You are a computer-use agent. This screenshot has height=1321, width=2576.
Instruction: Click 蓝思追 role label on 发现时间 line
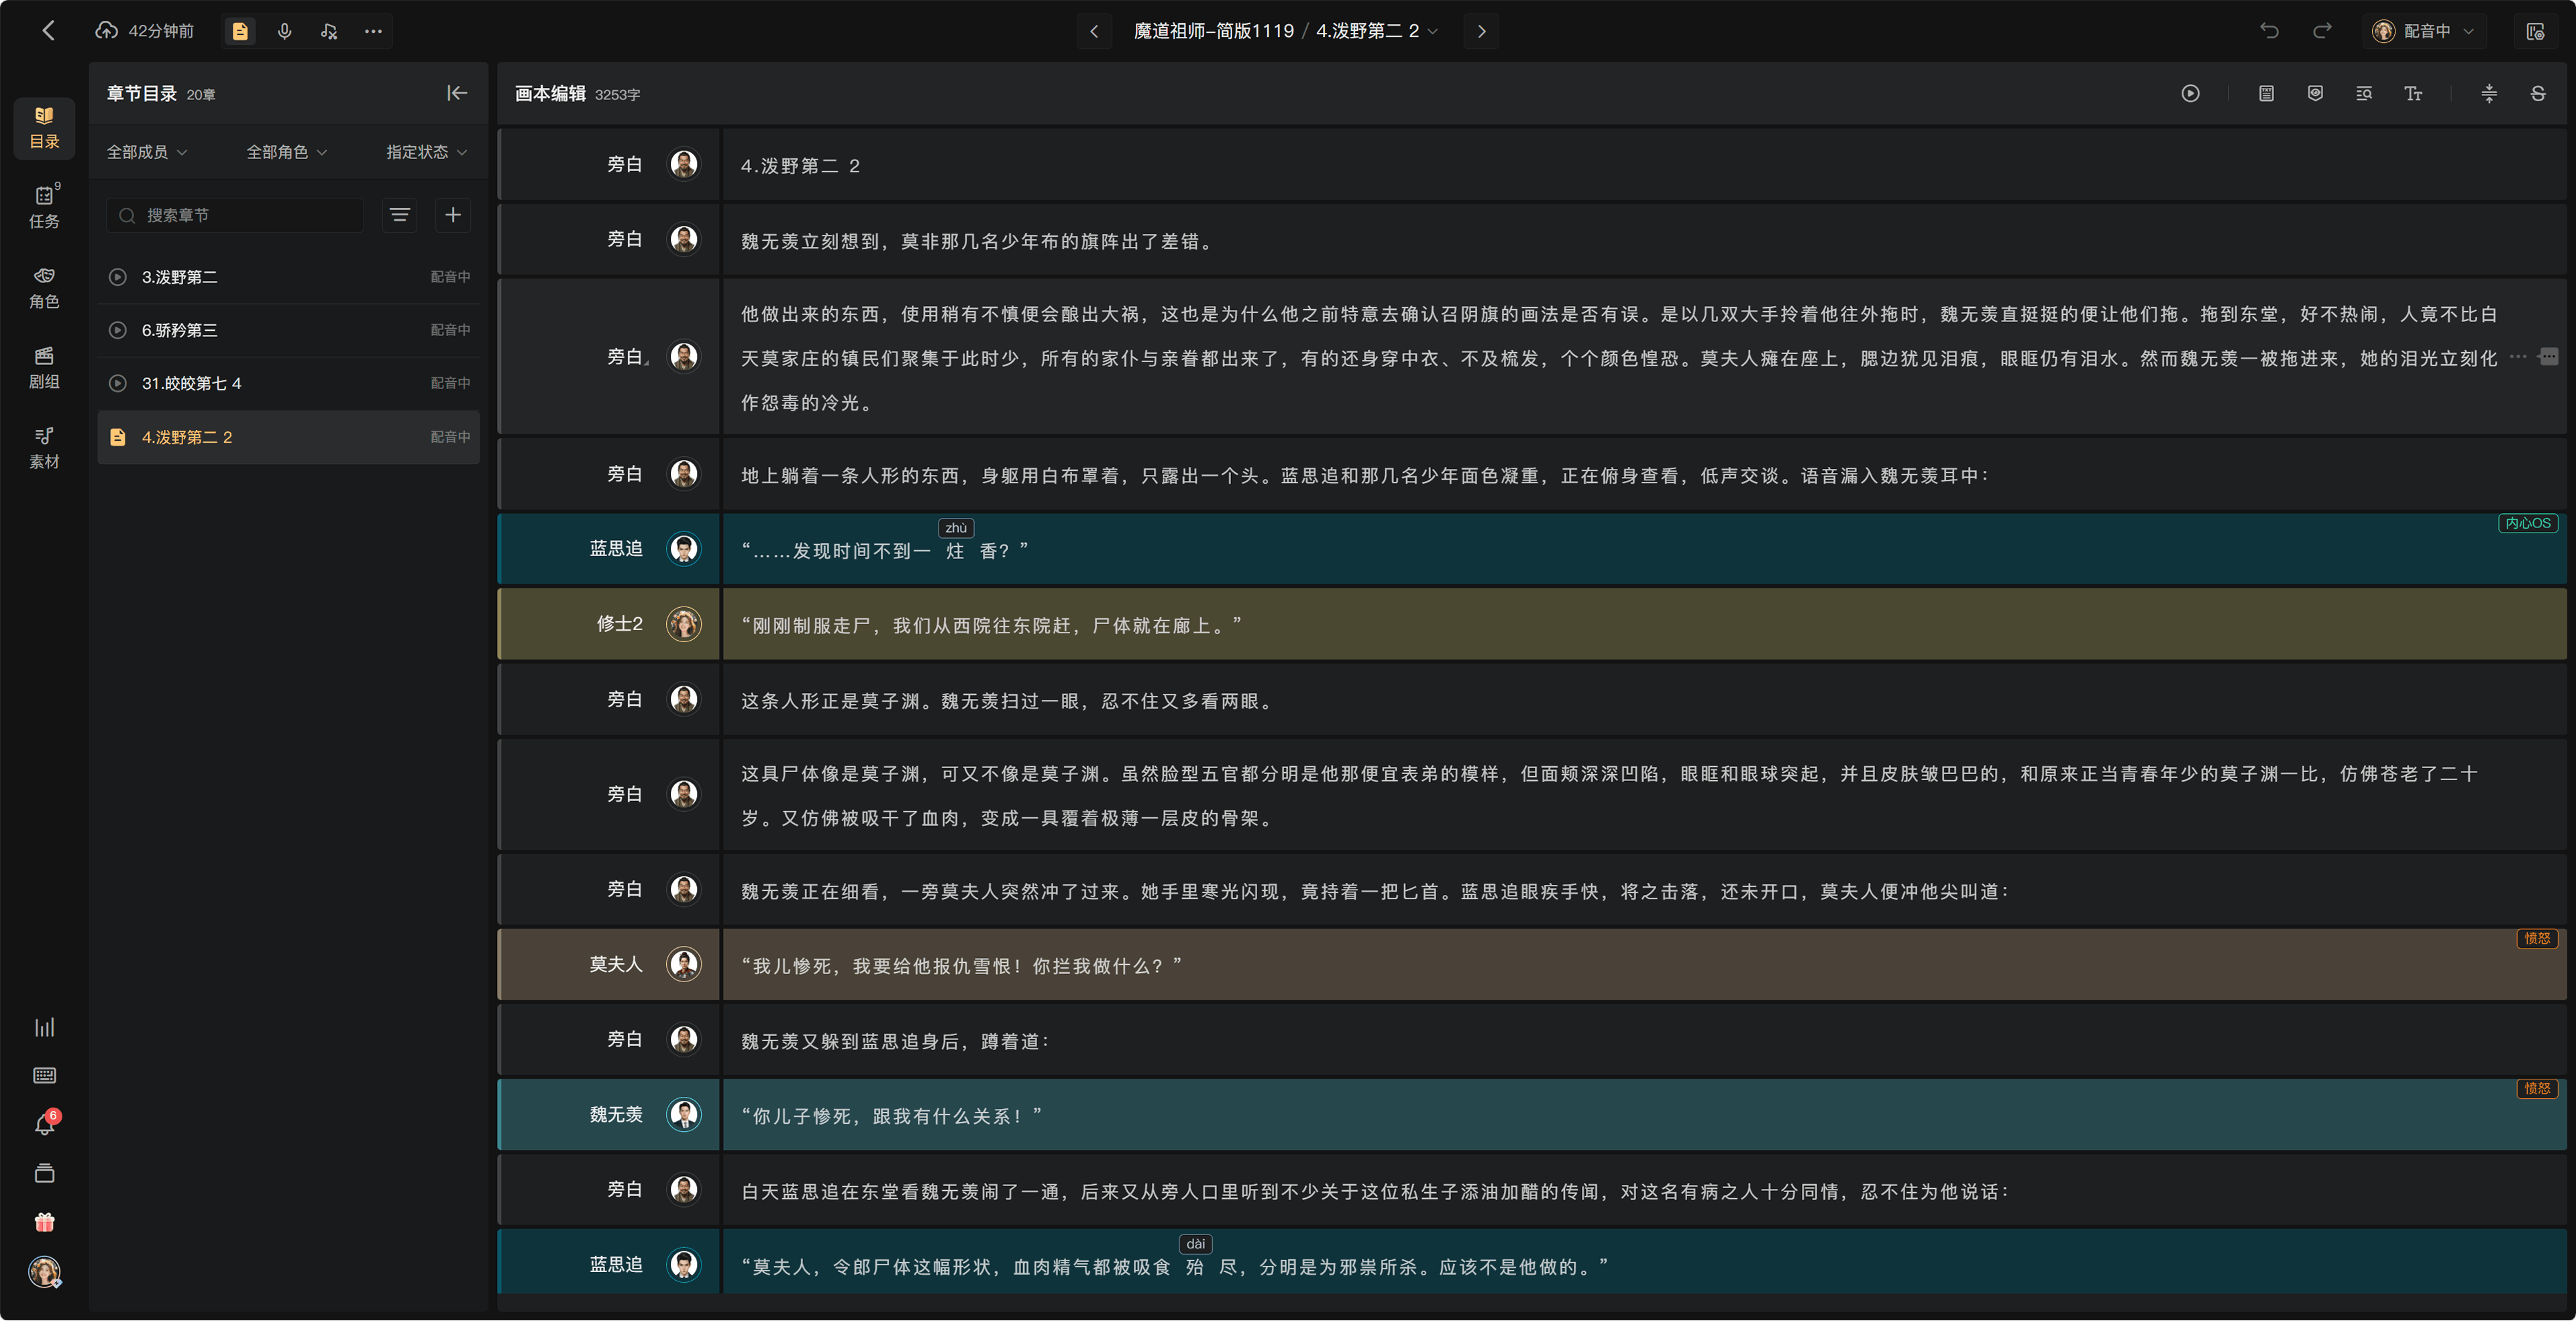[616, 548]
